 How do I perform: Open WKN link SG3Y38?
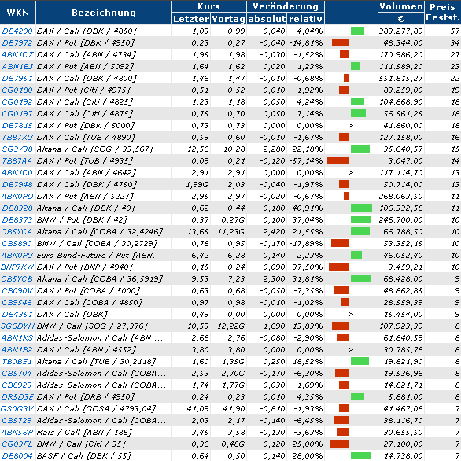17,149
